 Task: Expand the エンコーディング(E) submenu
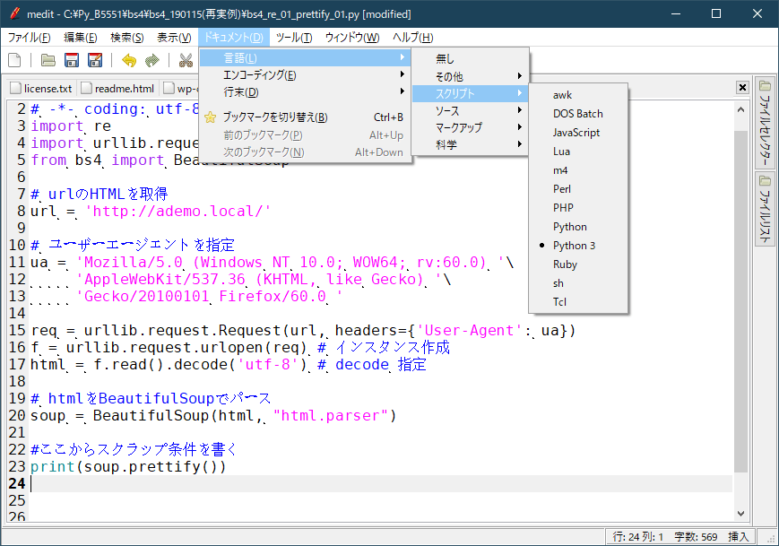(x=305, y=75)
